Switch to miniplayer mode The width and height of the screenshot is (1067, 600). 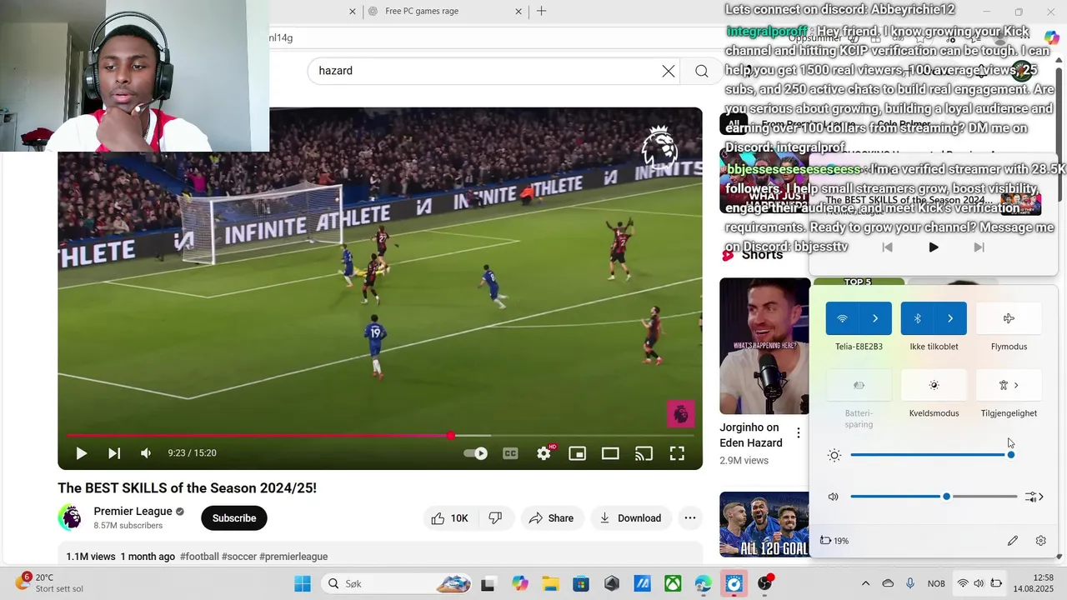pyautogui.click(x=577, y=453)
